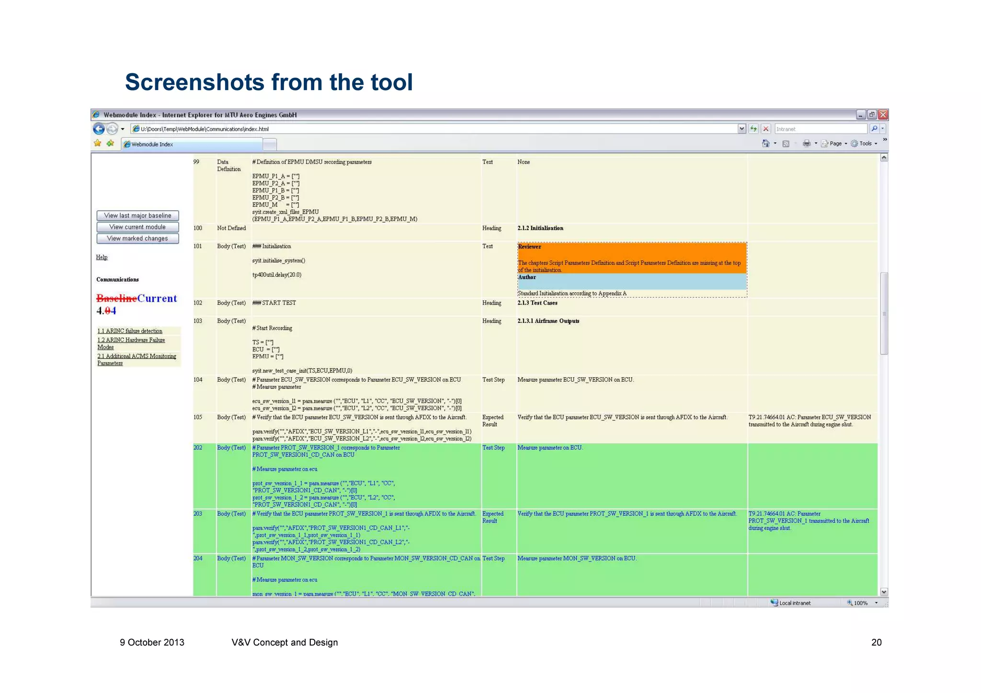
Task: Click the blue Author comment box
Action: pos(632,282)
